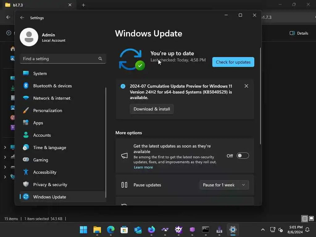Open Accessibility settings
The image size is (316, 237).
coord(63,172)
